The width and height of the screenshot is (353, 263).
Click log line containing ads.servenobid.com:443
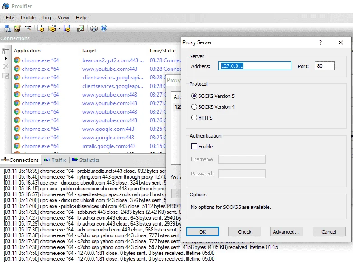92,230
